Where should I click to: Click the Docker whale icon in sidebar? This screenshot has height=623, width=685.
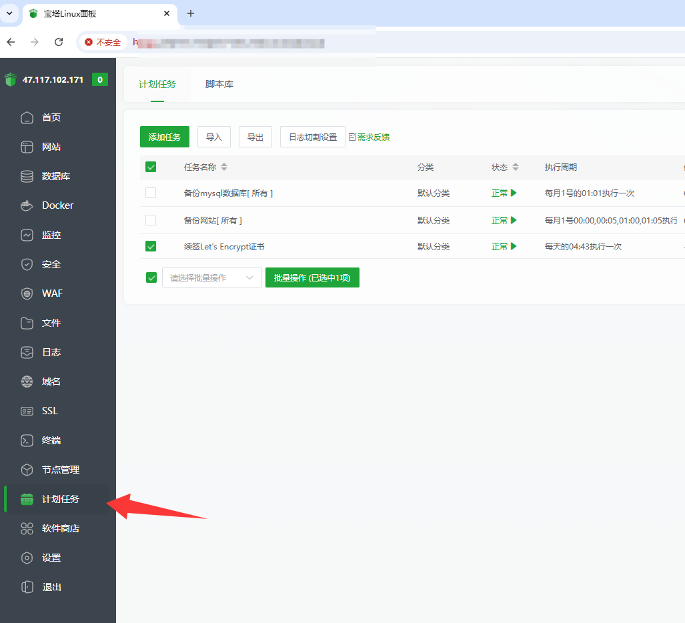[27, 205]
